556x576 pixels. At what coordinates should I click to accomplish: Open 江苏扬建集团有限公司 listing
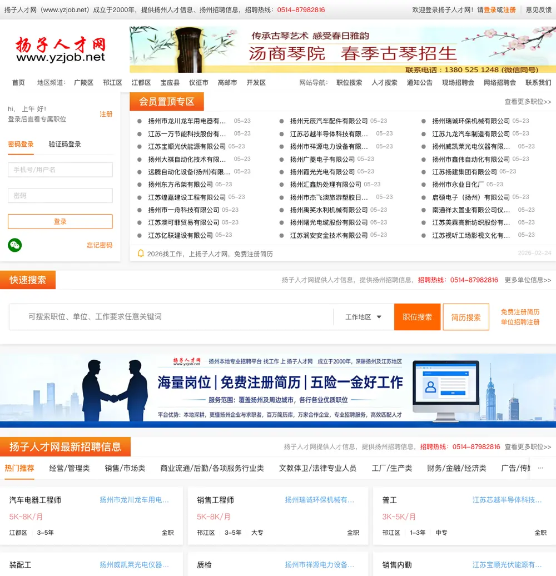coord(465,172)
